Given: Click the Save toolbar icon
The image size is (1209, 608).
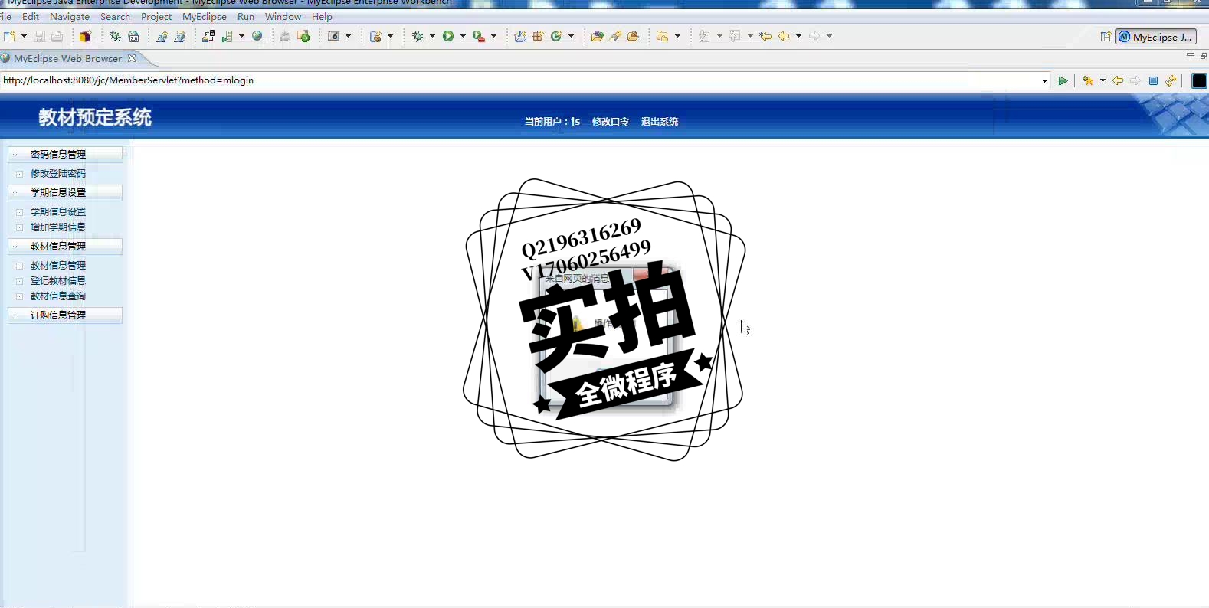Looking at the screenshot, I should point(39,36).
